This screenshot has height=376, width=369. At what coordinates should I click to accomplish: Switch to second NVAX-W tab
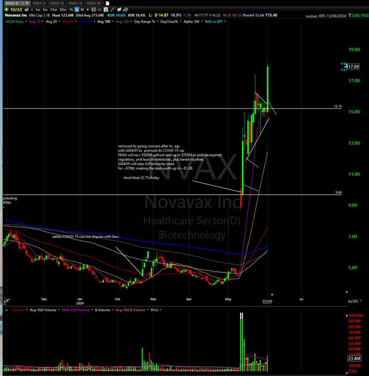click(x=75, y=3)
